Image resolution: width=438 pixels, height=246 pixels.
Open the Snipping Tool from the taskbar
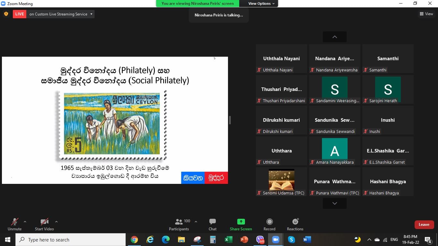point(197,240)
